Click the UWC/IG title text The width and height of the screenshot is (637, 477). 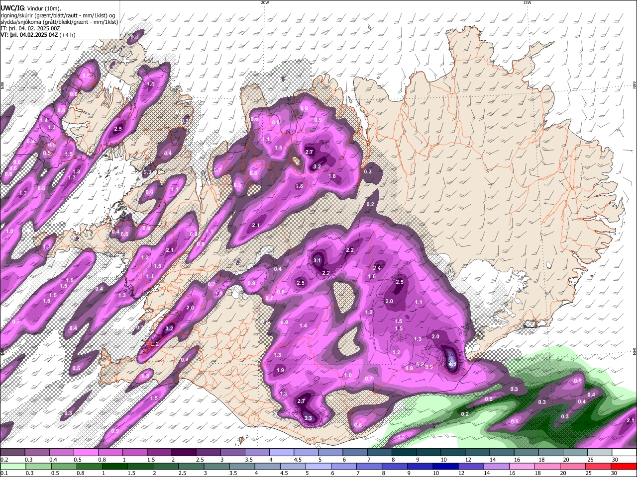(12, 7)
